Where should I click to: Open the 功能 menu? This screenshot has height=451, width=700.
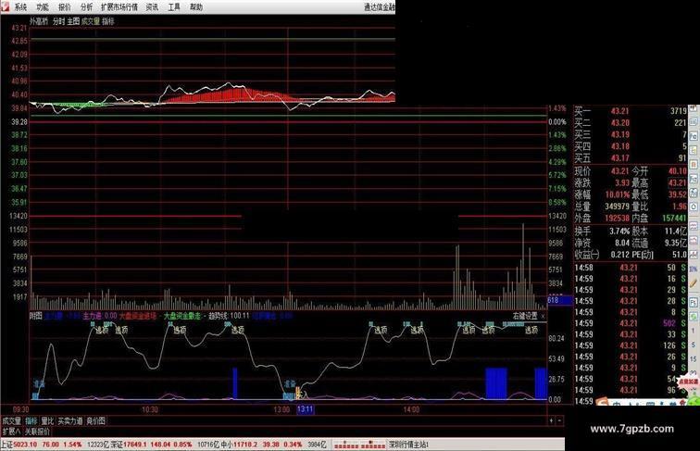(43, 7)
